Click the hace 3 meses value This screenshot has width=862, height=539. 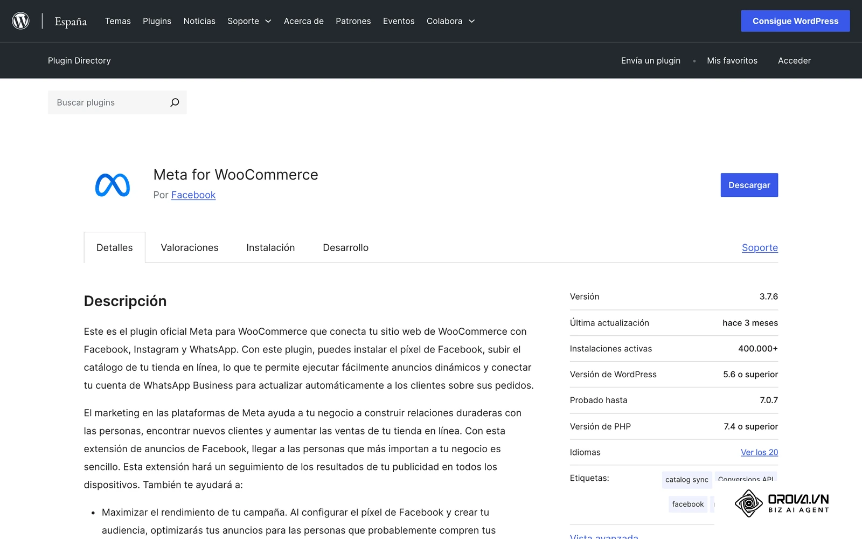point(750,323)
